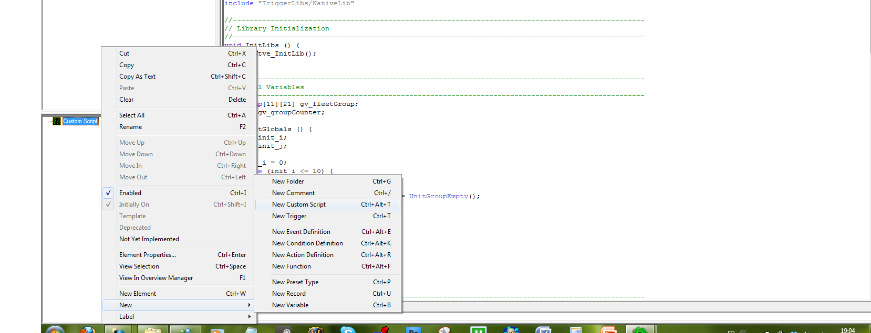The height and width of the screenshot is (333, 871).
Task: Choose Copy from the context menu
Action: pos(179,65)
